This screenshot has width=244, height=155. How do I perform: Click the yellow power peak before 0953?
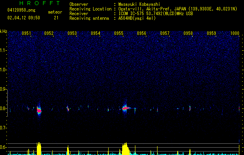68,150
